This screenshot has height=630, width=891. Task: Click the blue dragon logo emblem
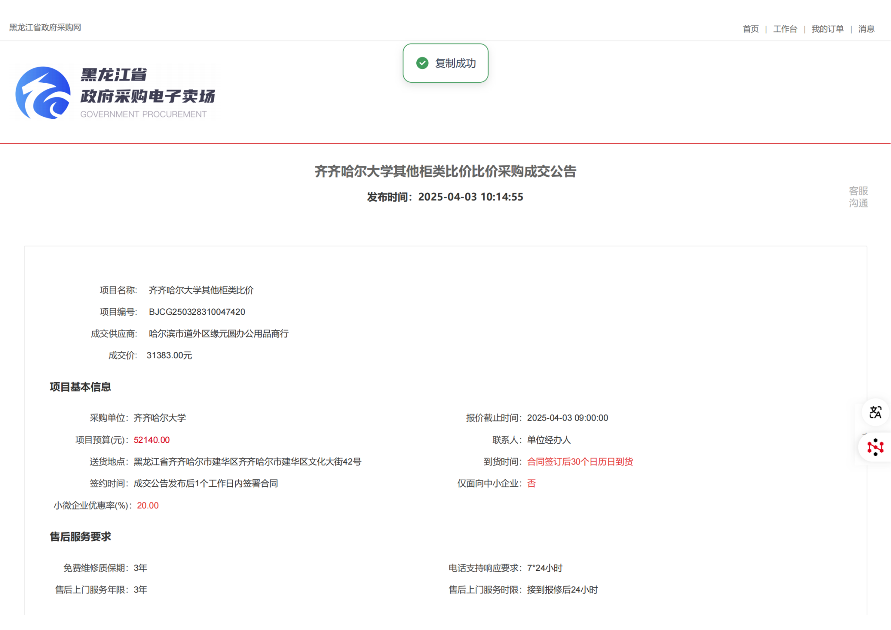tap(43, 93)
